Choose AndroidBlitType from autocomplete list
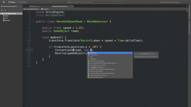The image size is (191, 107). coord(110,77)
